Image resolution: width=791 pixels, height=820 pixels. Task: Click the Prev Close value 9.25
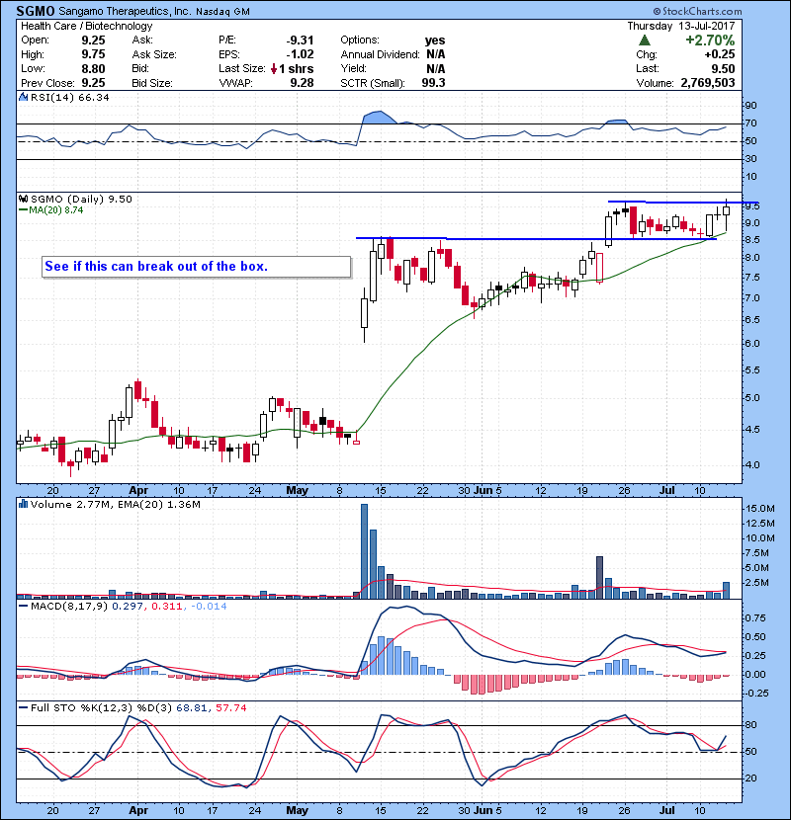(x=93, y=83)
